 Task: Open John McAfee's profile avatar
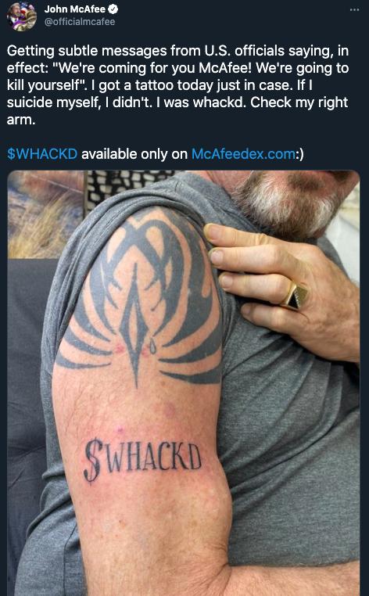pyautogui.click(x=22, y=16)
